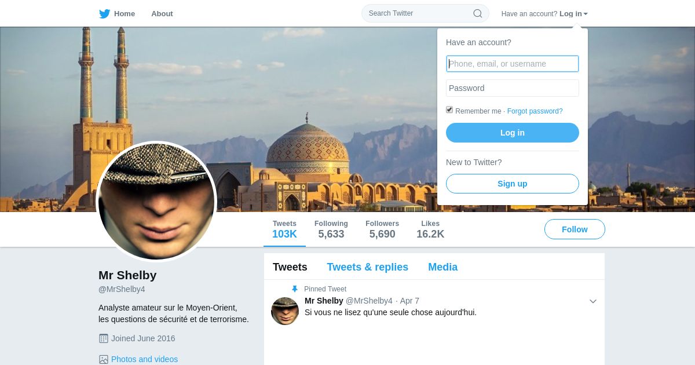695x365 pixels.
Task: Expand the Log in dropdown caret
Action: [x=586, y=14]
